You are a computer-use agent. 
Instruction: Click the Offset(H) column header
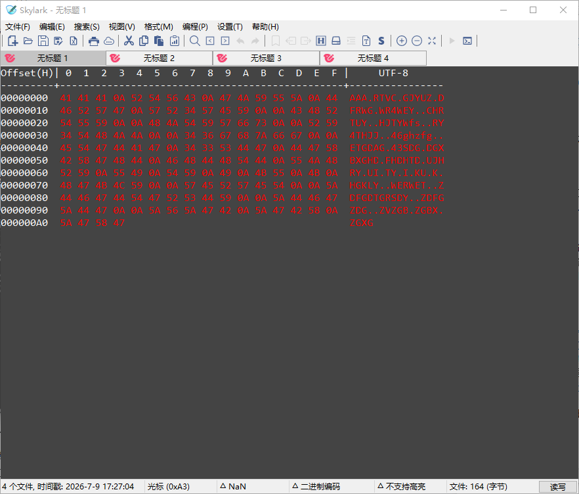(27, 73)
